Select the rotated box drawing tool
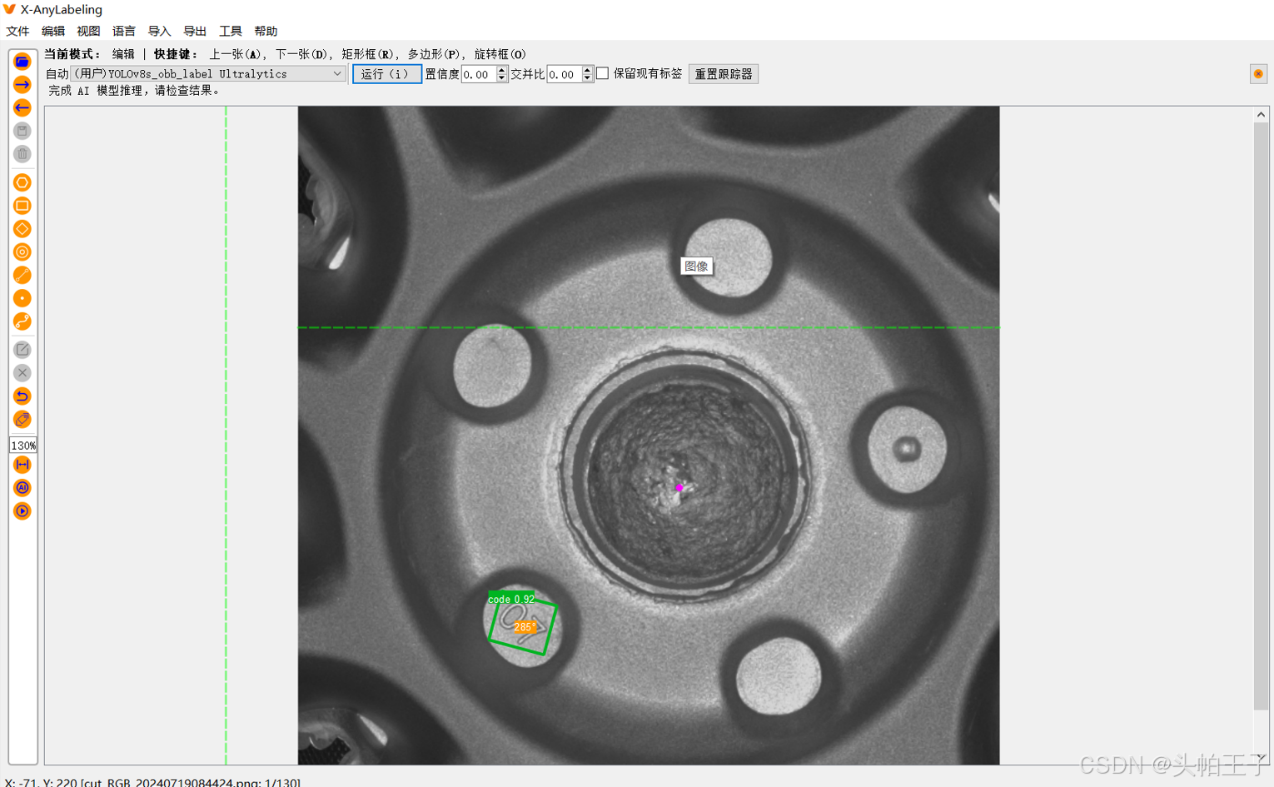This screenshot has width=1274, height=787. coord(22,229)
